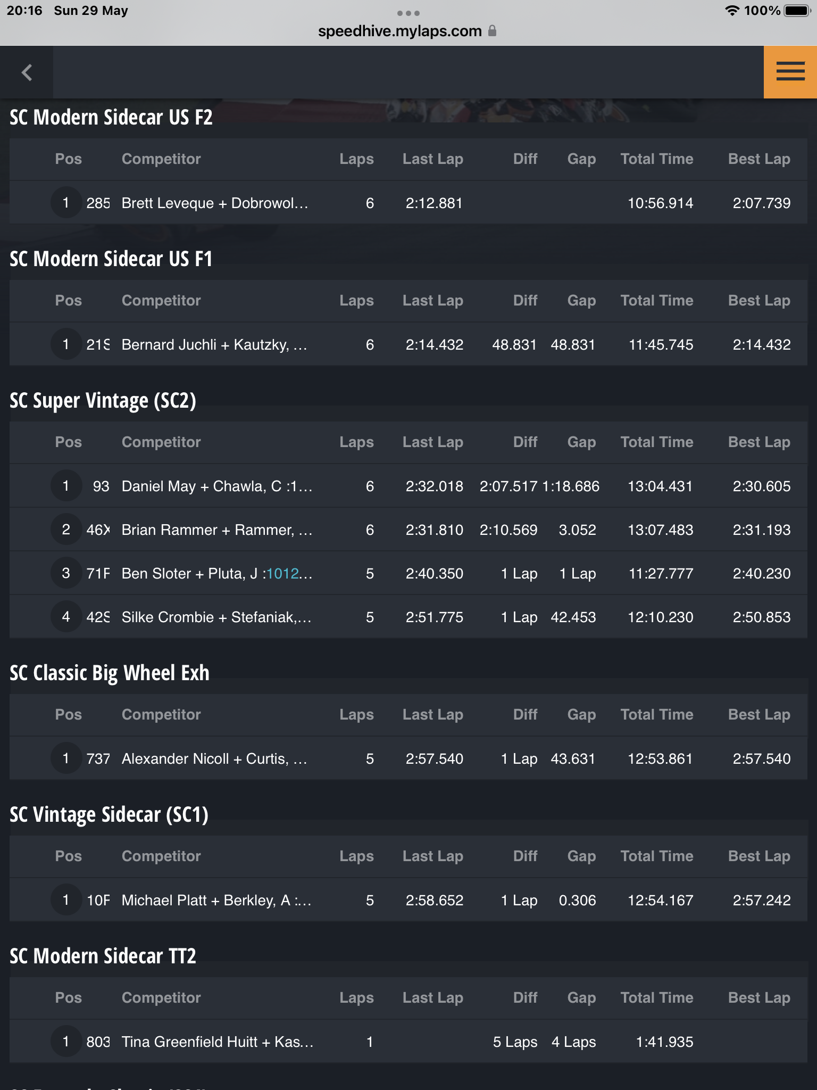Viewport: 817px width, 1090px height.
Task: Tap the padlock icon in address bar
Action: coord(492,31)
